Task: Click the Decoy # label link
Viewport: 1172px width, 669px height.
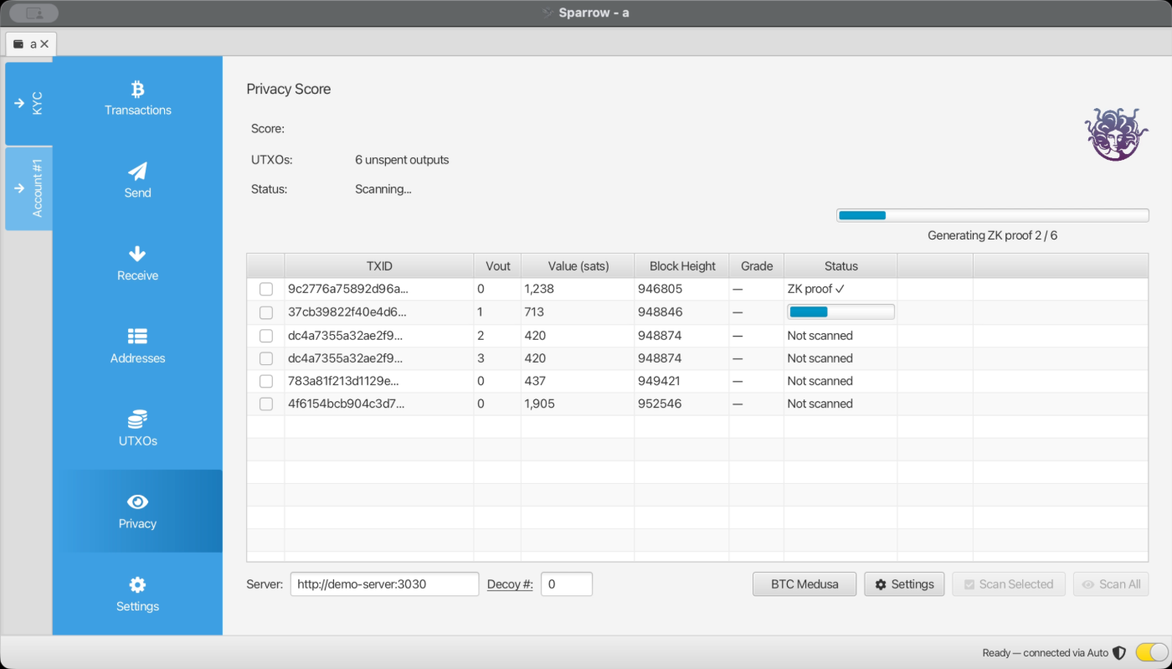Action: coord(510,584)
